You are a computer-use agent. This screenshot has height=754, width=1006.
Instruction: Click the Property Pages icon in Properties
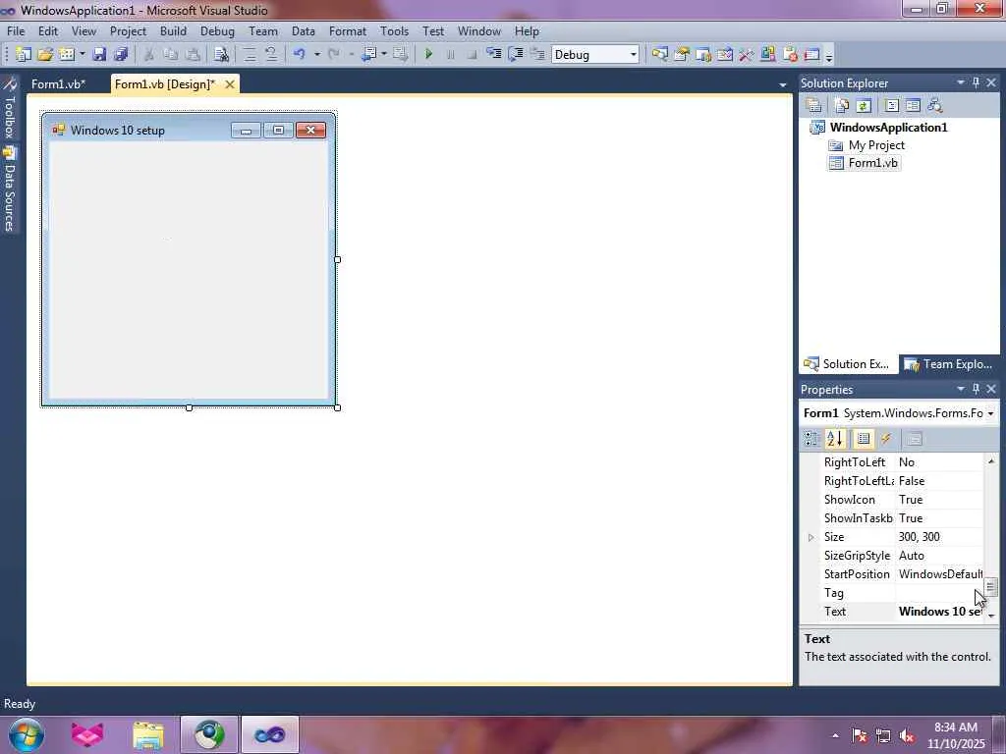coord(915,439)
